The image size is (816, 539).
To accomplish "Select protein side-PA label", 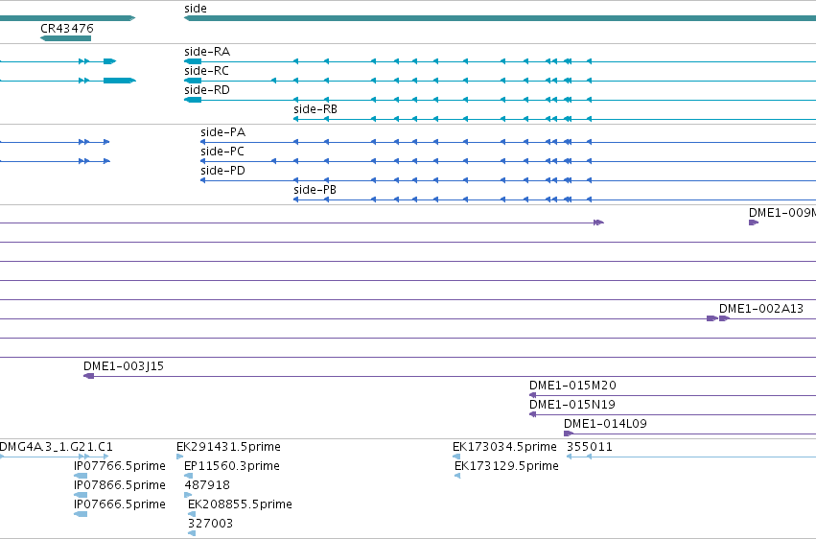I will (222, 132).
